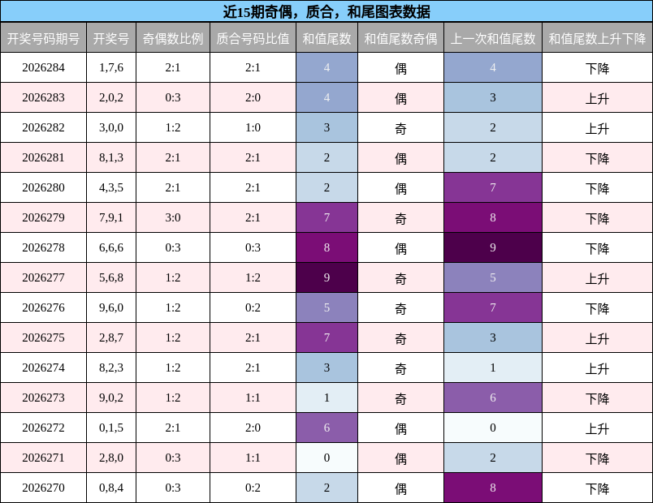Click the title 近15期奇偶，质合，和尾图表数据
Viewport: 653px width, 503px height.
pyautogui.click(x=326, y=11)
